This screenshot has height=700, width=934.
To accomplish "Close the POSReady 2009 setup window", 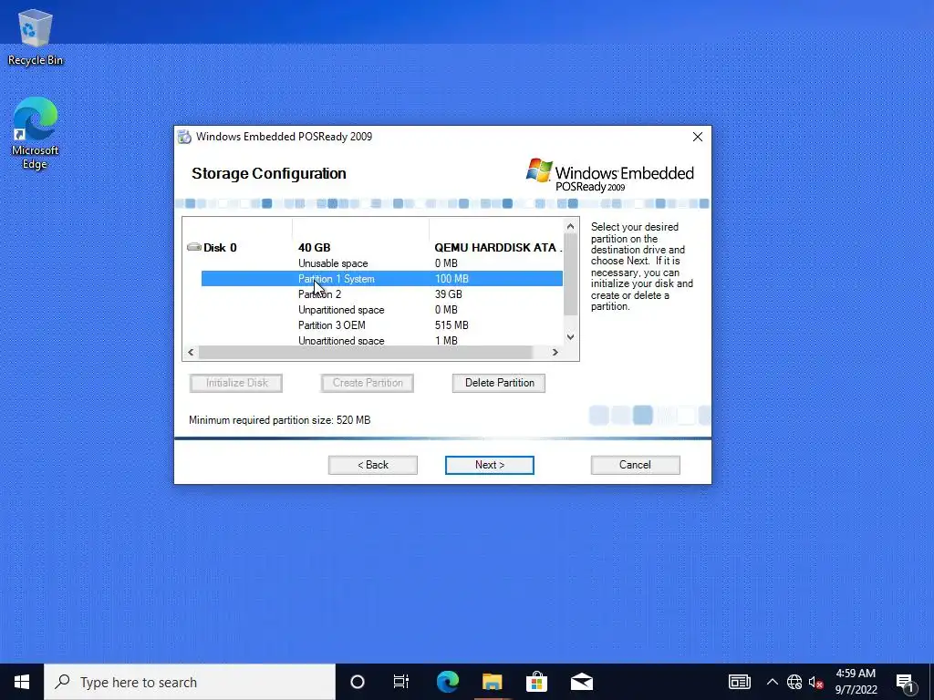I will tap(698, 137).
